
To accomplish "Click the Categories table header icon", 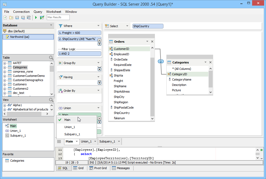I will coord(169,62).
